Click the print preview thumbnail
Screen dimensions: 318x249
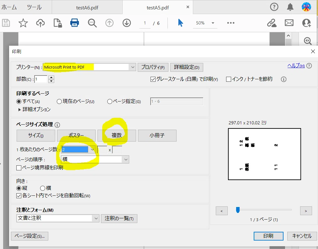[x=264, y=154]
